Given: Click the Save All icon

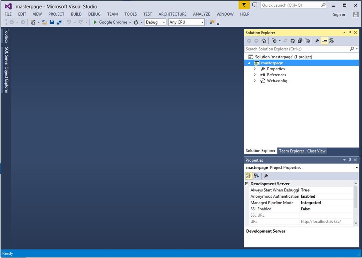Looking at the screenshot, I should pyautogui.click(x=59, y=22).
